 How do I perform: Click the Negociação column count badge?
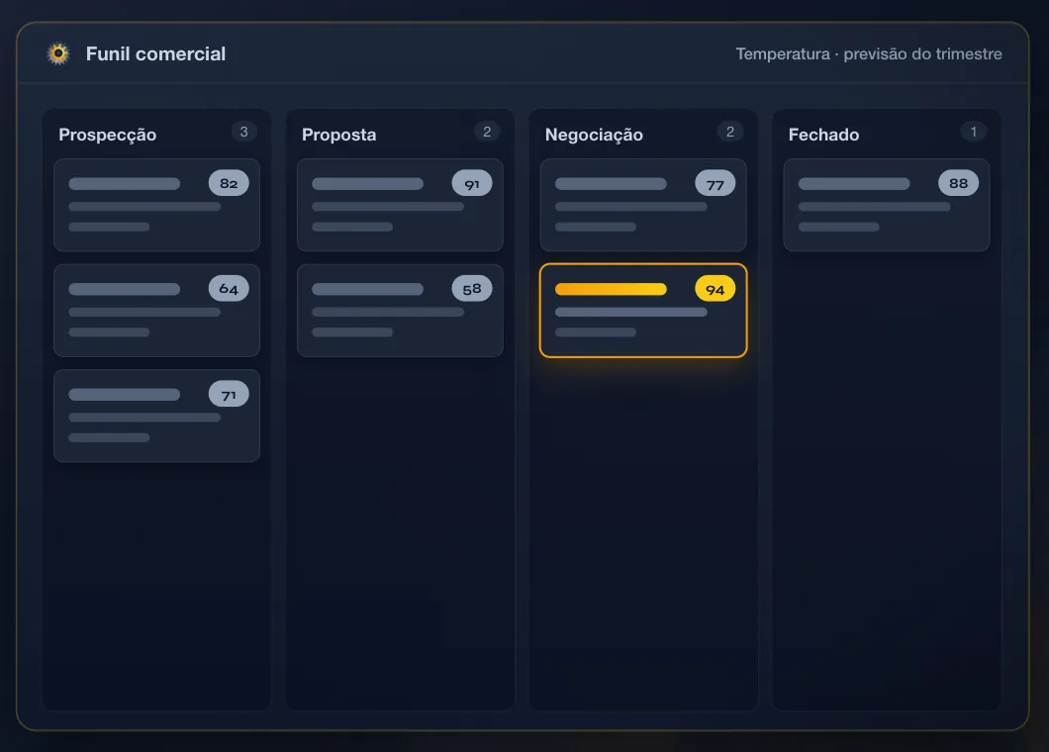point(730,132)
